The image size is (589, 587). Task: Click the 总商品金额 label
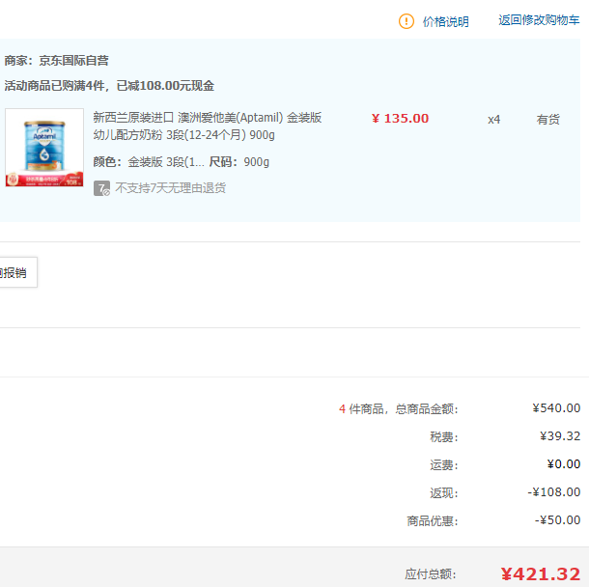427,408
